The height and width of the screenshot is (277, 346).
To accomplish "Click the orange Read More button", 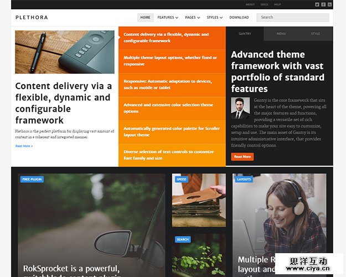I will (242, 157).
